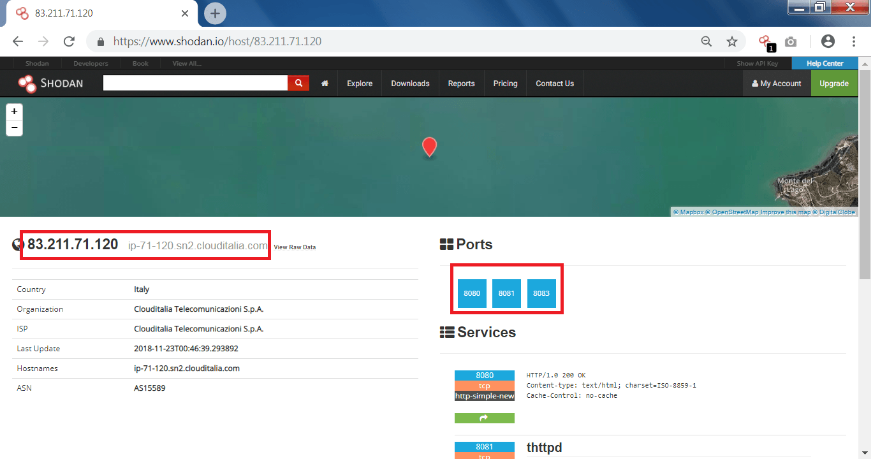The image size is (880, 459).
Task: Click the padlock site info icon
Action: tap(100, 41)
